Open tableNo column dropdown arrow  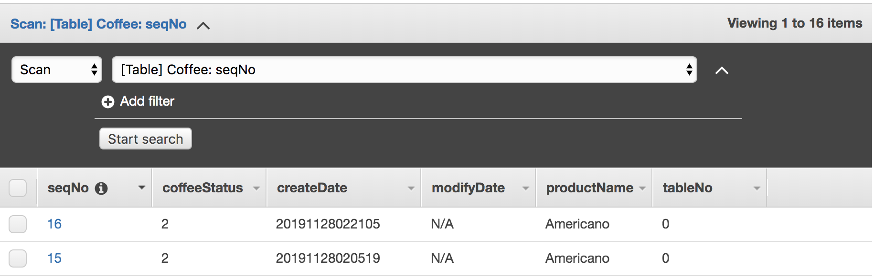point(757,189)
